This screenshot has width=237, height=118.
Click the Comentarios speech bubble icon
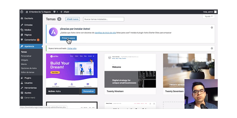point(22,40)
